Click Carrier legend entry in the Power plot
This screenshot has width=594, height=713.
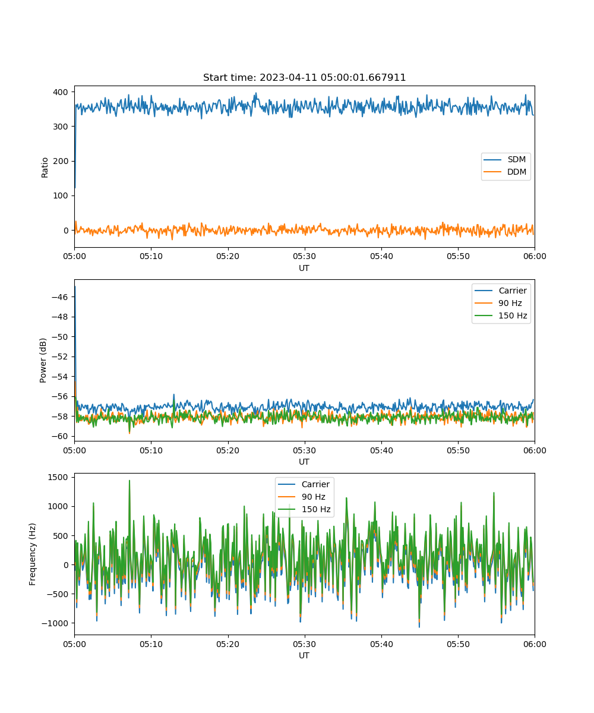pos(502,291)
